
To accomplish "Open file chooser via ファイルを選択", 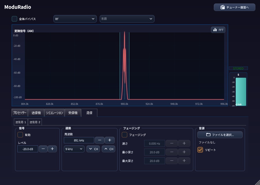I will tap(220, 135).
